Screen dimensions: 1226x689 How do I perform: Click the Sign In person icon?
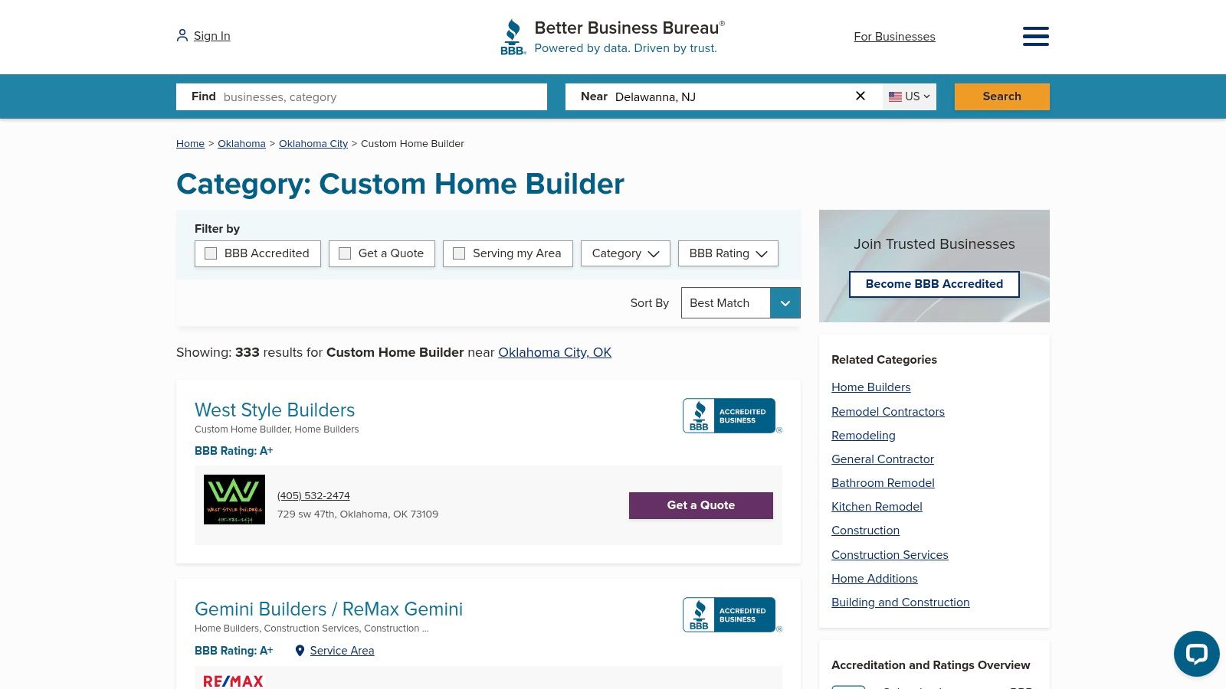point(182,35)
